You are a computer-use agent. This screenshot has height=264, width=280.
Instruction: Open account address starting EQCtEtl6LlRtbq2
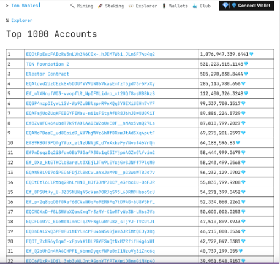[90, 182]
